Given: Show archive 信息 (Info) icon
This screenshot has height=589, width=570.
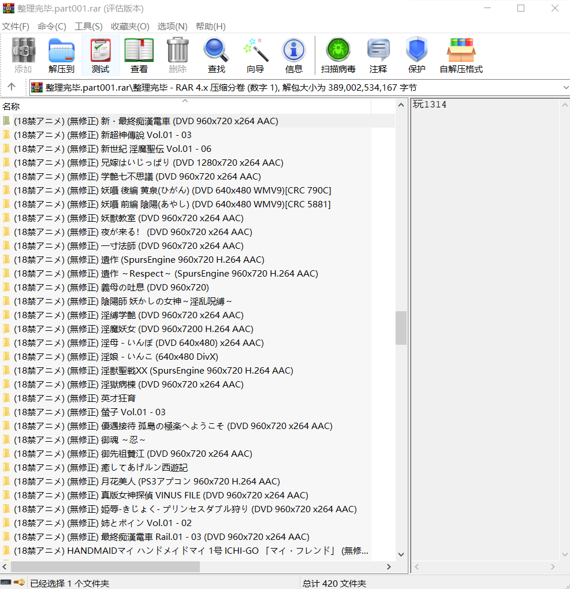Looking at the screenshot, I should pyautogui.click(x=294, y=55).
